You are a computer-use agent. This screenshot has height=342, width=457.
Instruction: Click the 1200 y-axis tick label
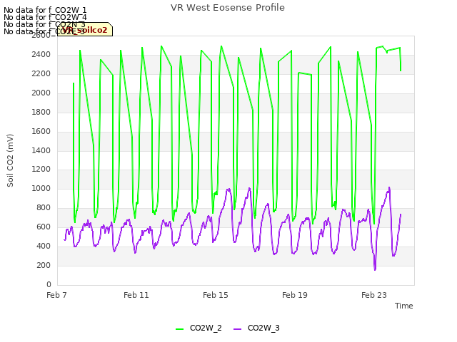(41, 170)
